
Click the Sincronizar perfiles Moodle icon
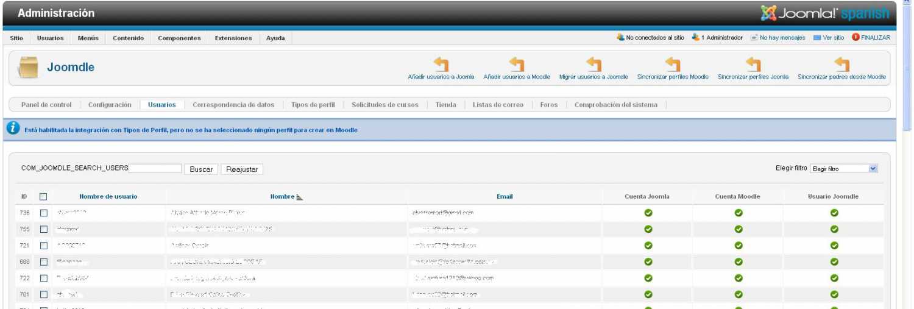pyautogui.click(x=673, y=64)
